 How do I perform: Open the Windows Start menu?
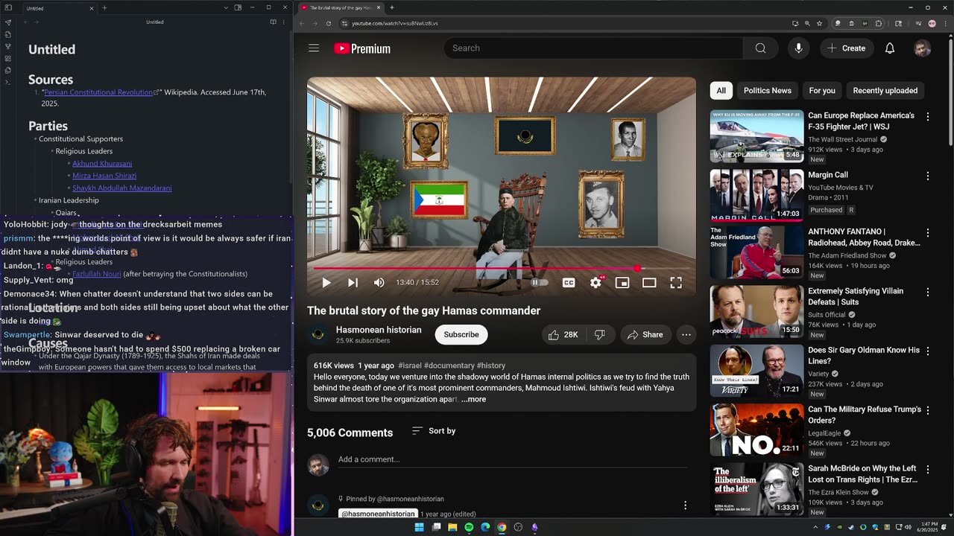(420, 527)
